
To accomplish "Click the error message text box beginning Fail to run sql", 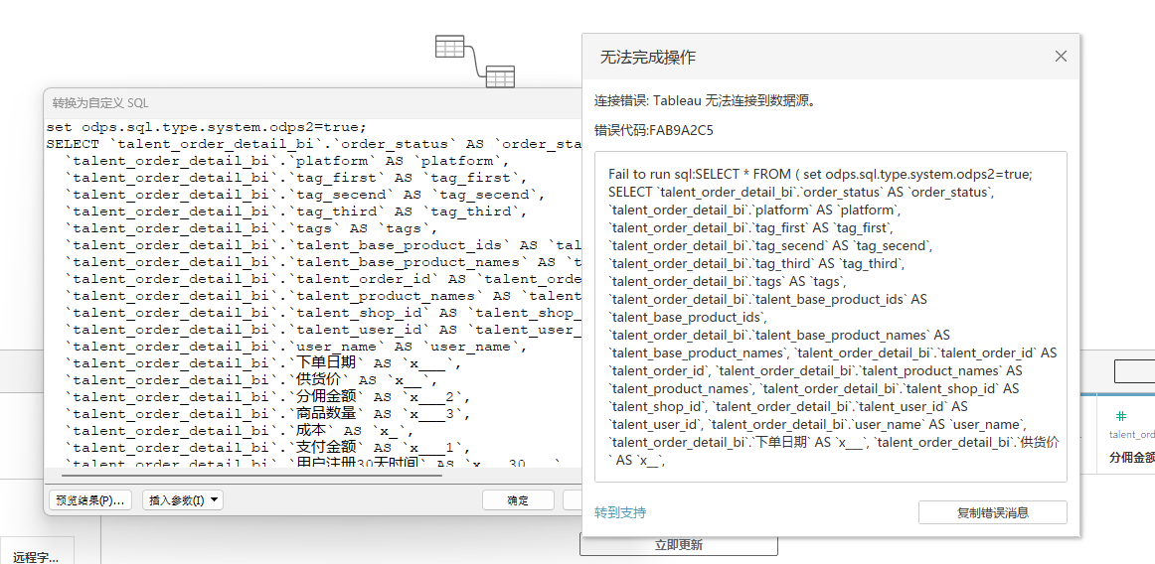I will pyautogui.click(x=830, y=317).
